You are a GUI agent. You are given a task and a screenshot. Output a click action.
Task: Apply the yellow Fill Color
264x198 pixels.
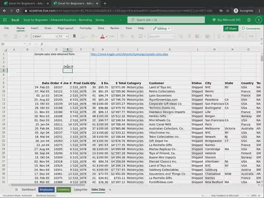(x=92, y=36)
